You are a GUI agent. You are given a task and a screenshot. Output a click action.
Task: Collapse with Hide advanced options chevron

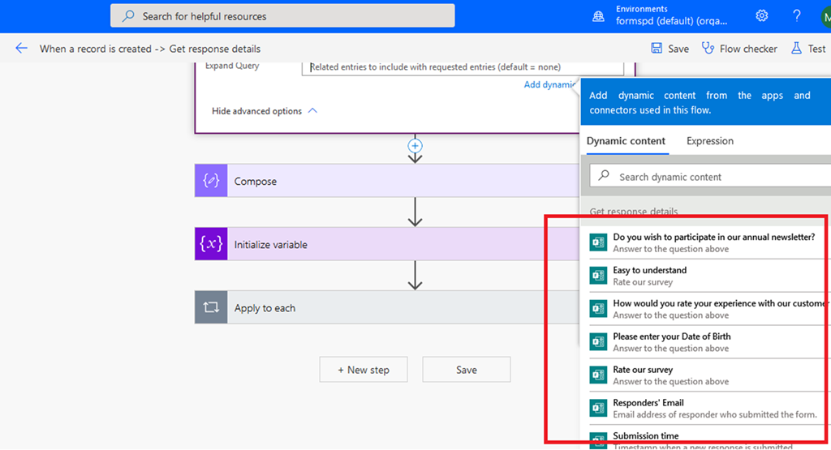[313, 111]
